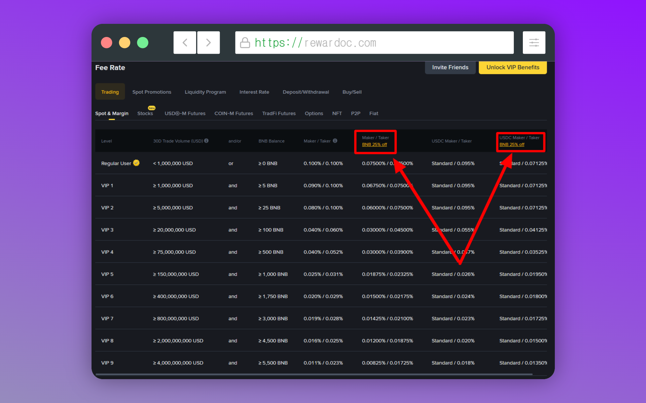Open the P2P sub-tab
Viewport: 646px width, 403px height.
click(356, 114)
